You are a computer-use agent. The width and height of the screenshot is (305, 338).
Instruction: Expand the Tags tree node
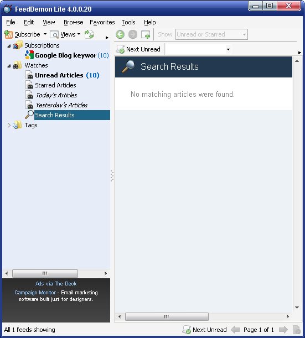(x=9, y=125)
